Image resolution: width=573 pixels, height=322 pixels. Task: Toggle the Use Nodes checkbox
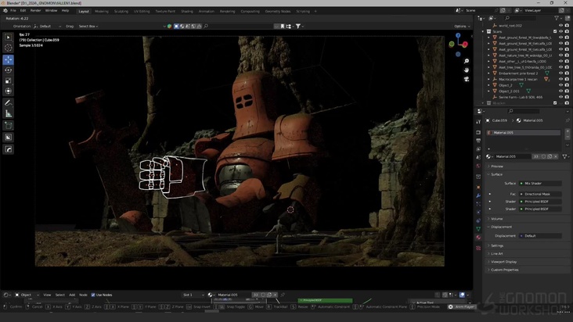93,295
